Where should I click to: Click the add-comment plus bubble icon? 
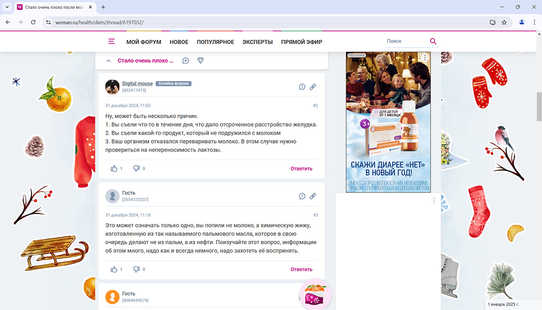coord(186,61)
